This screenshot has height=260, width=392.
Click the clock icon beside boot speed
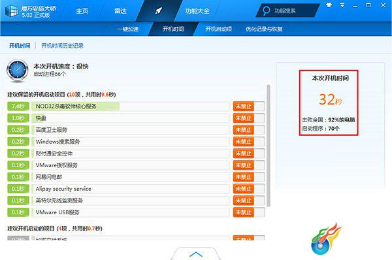[18, 71]
